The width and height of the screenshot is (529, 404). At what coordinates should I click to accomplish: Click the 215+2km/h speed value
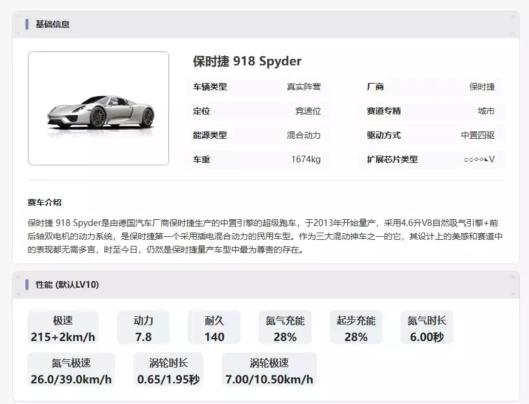click(63, 337)
